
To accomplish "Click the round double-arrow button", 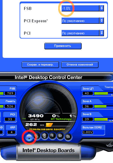I will pyautogui.click(x=37, y=136).
